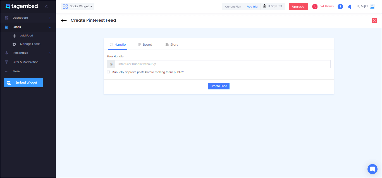Click the Create Feed button
The height and width of the screenshot is (178, 382).
[219, 86]
